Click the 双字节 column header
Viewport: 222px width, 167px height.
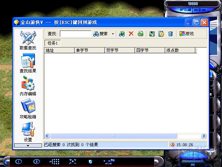120,50
